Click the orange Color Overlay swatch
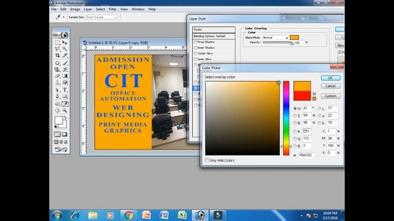 294,37
